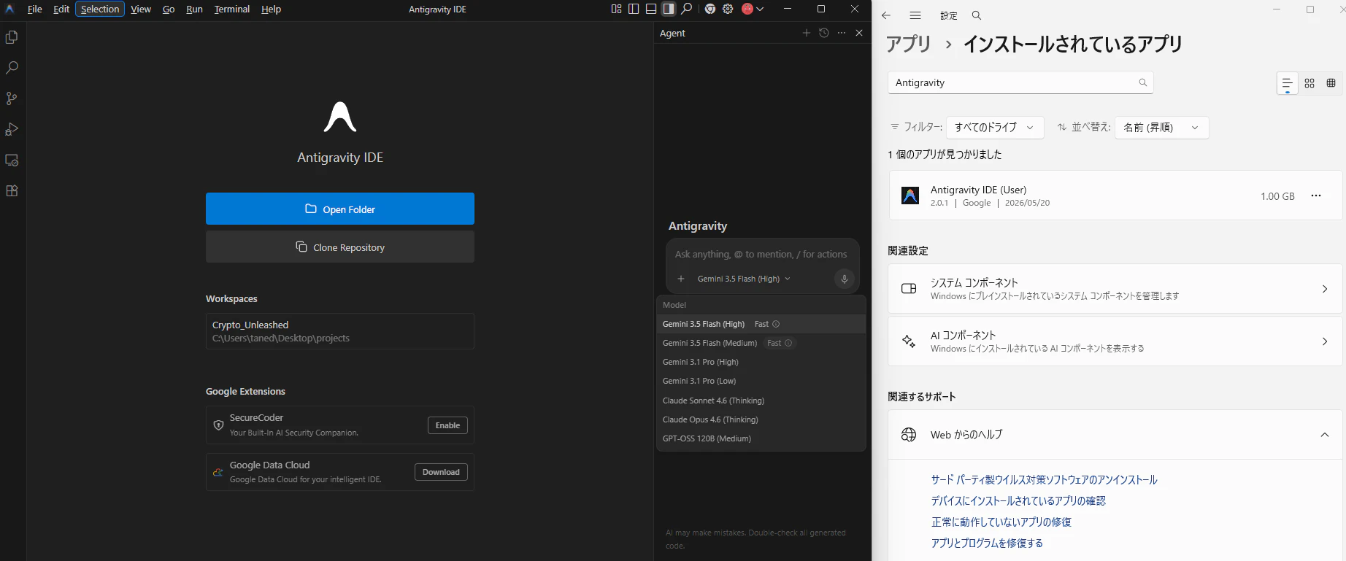Open the AI コンポーネント settings row
The width and height of the screenshot is (1346, 561).
tap(1115, 341)
